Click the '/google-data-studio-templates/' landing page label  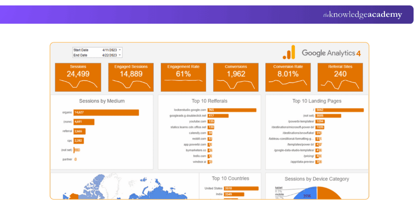coord(294,150)
